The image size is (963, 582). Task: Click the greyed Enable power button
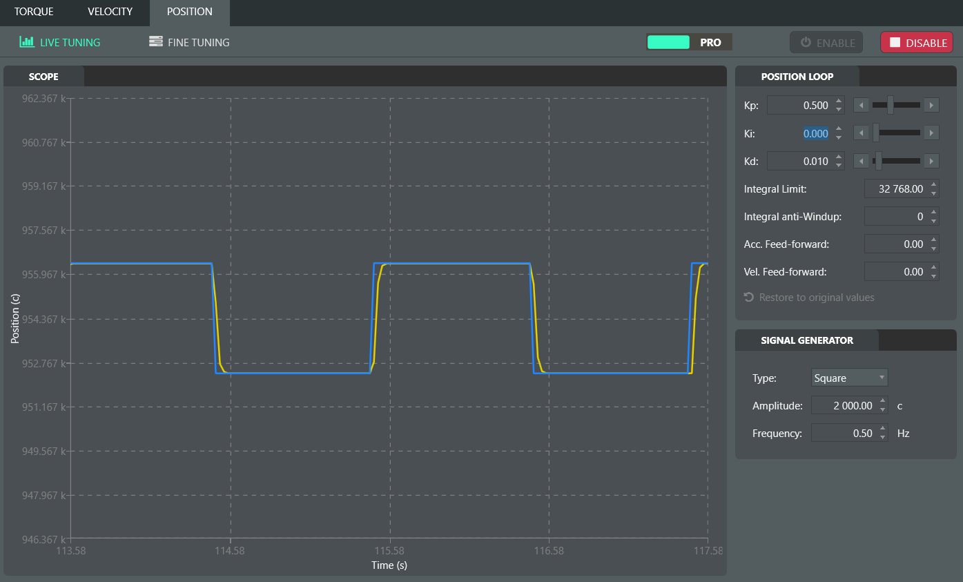pyautogui.click(x=826, y=42)
